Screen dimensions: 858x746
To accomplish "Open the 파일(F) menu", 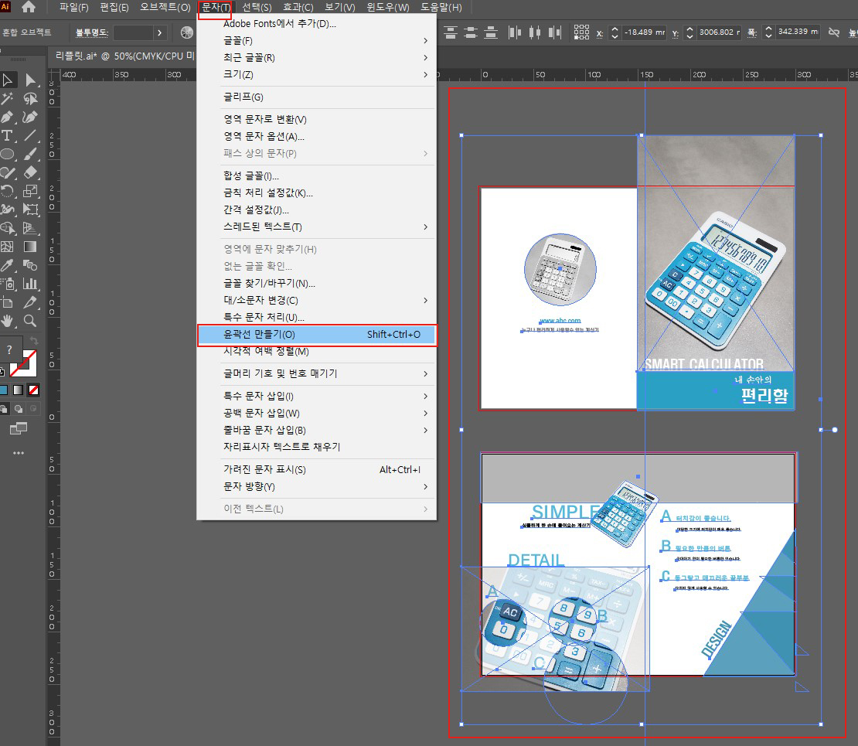I will 74,8.
